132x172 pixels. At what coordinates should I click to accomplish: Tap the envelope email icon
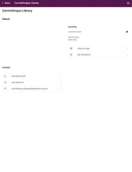click(x=5, y=88)
